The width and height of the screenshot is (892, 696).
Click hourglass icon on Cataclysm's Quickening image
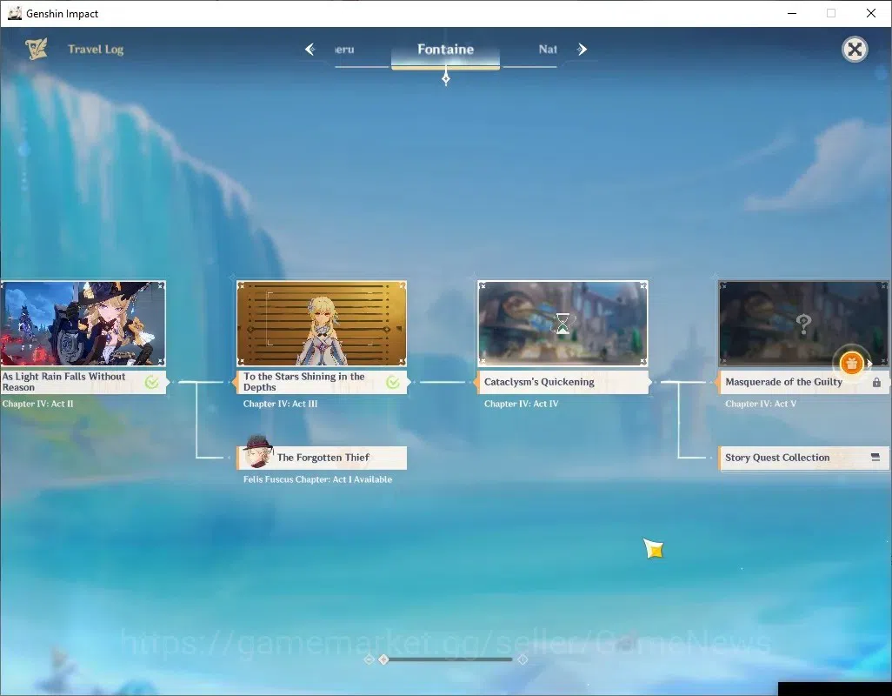tap(562, 324)
